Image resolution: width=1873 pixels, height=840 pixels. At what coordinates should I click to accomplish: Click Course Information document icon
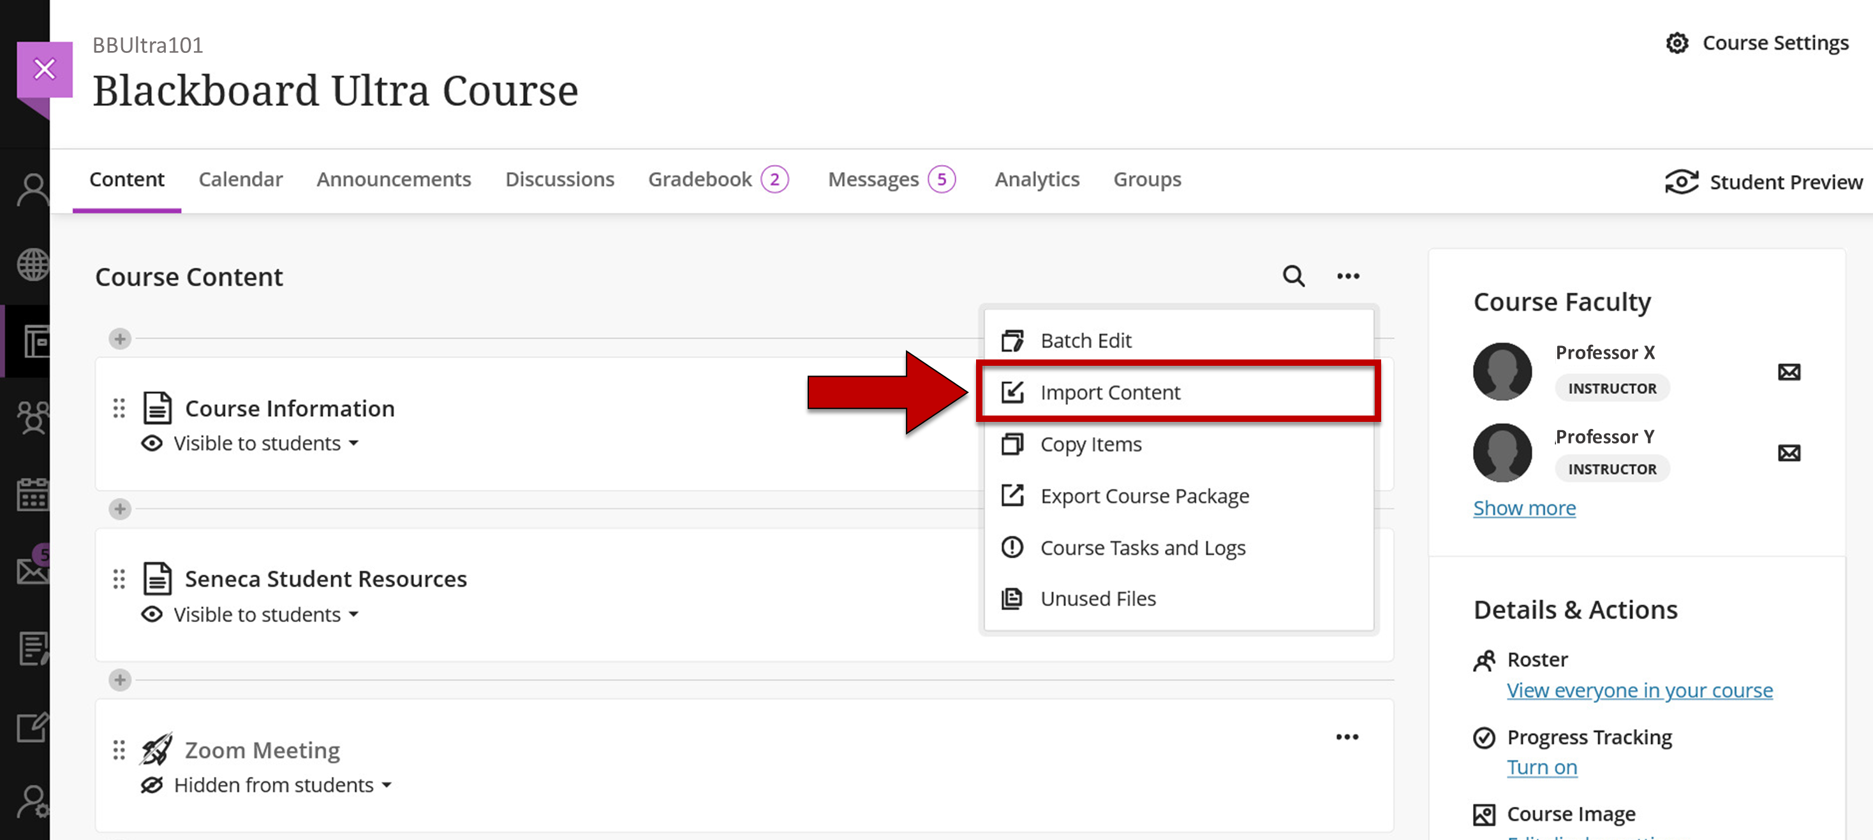tap(157, 408)
